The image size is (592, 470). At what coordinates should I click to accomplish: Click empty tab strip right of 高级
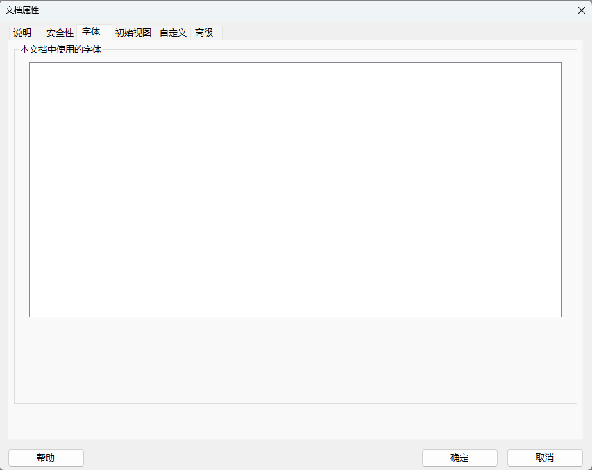click(403, 33)
